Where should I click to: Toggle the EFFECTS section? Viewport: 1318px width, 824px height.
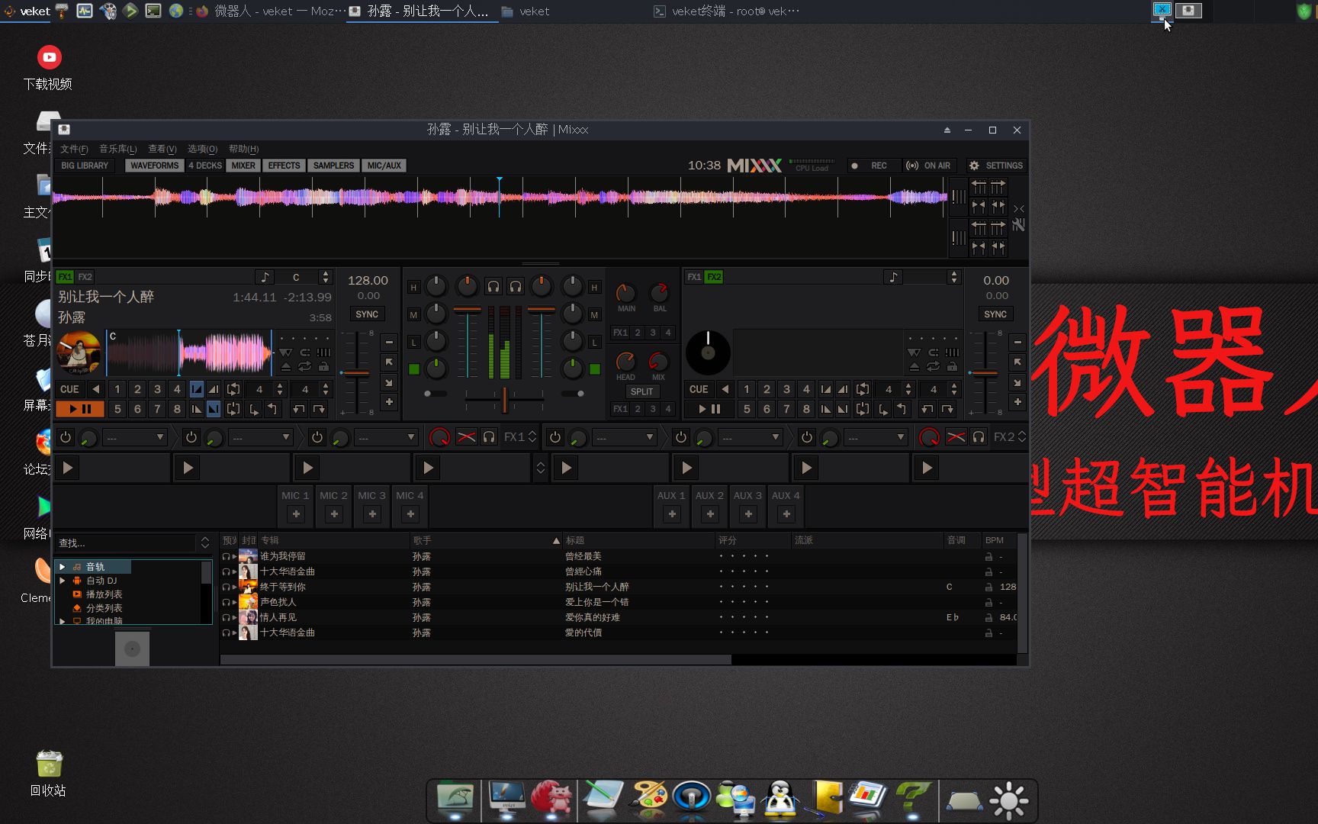(284, 166)
